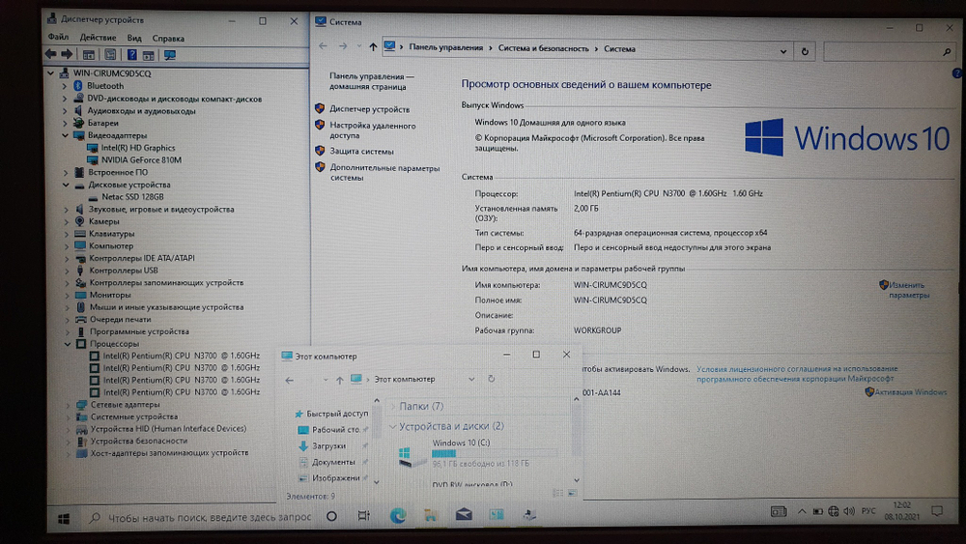This screenshot has height=544, width=966.
Task: Select the Клавиатуры category
Action: tap(111, 234)
